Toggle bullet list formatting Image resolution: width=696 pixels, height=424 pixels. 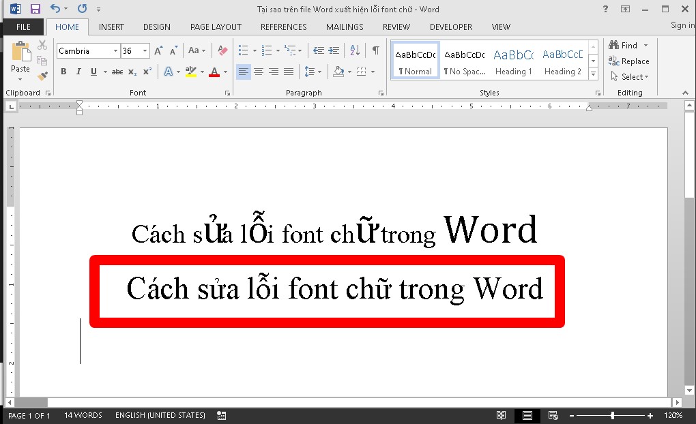[243, 50]
